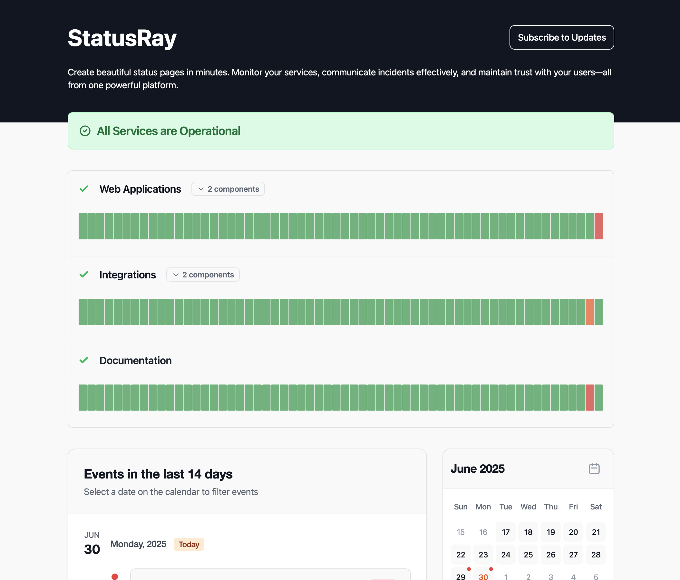This screenshot has height=580, width=680.
Task: Pick June 23 in the calendar
Action: 483,555
